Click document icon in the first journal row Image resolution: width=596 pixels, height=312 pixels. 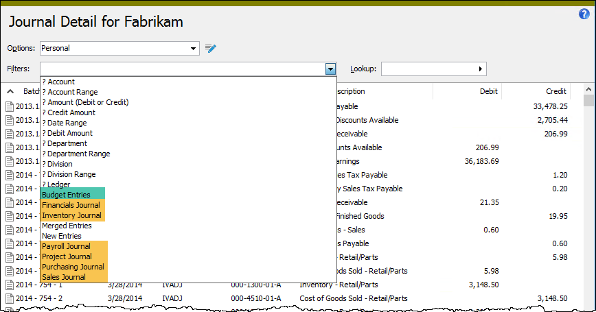pos(10,106)
